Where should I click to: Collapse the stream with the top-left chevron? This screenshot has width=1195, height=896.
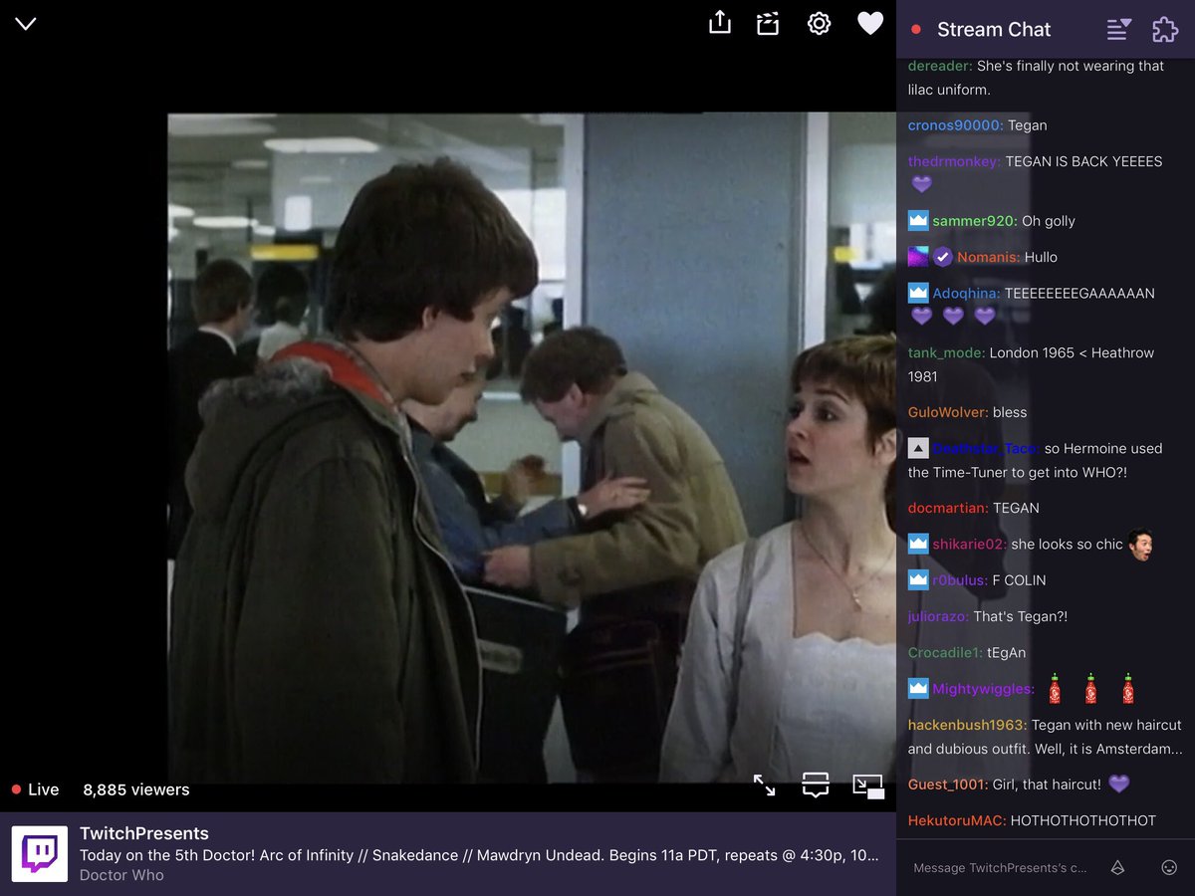[24, 24]
